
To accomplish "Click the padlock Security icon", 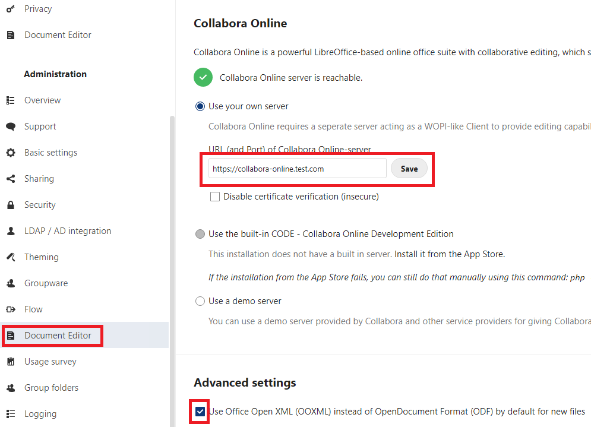I will tap(11, 205).
